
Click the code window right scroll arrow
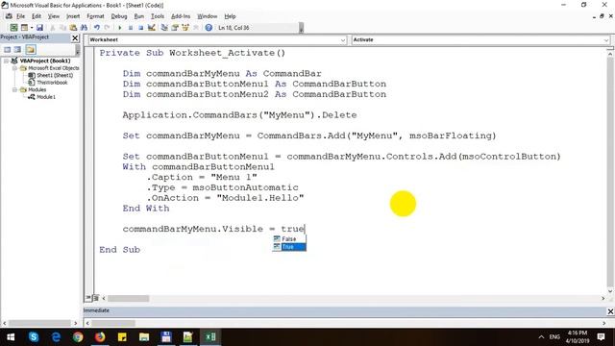coord(603,299)
